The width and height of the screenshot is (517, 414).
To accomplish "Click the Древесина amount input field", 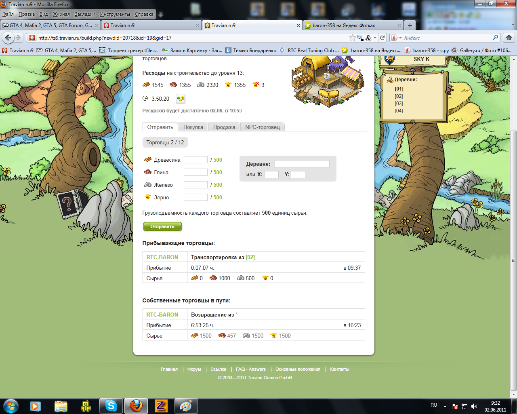I will click(x=195, y=160).
